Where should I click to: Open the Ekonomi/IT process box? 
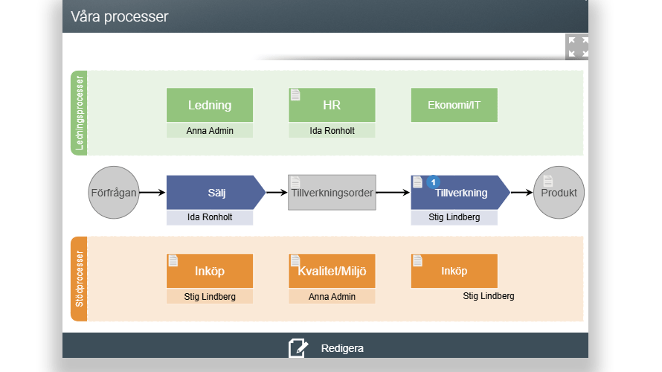click(454, 105)
